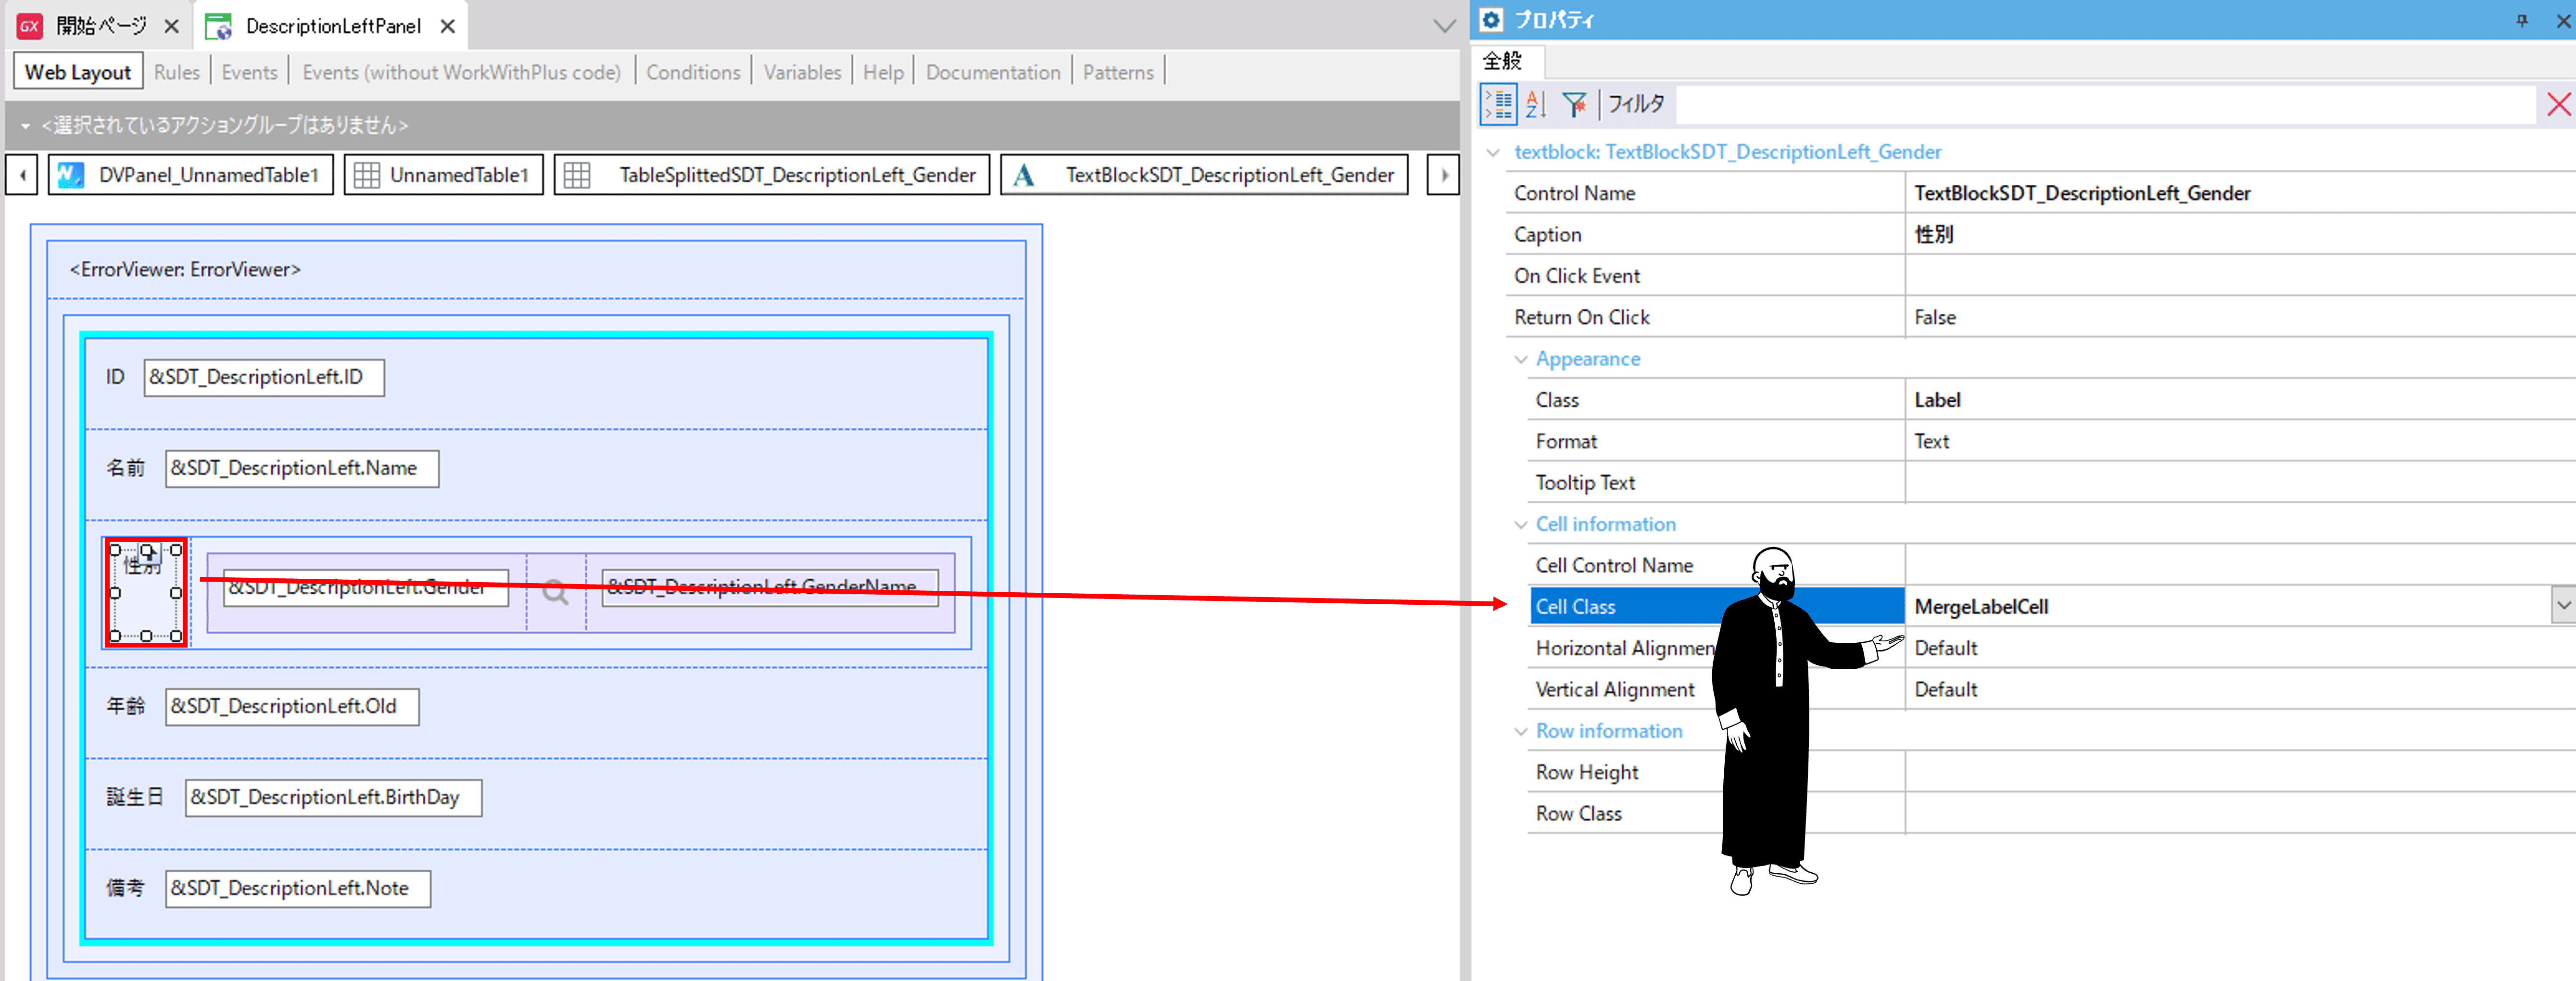Close the DescriptionLeftPanel tab
Screen dimensions: 2576x981
(x=448, y=26)
